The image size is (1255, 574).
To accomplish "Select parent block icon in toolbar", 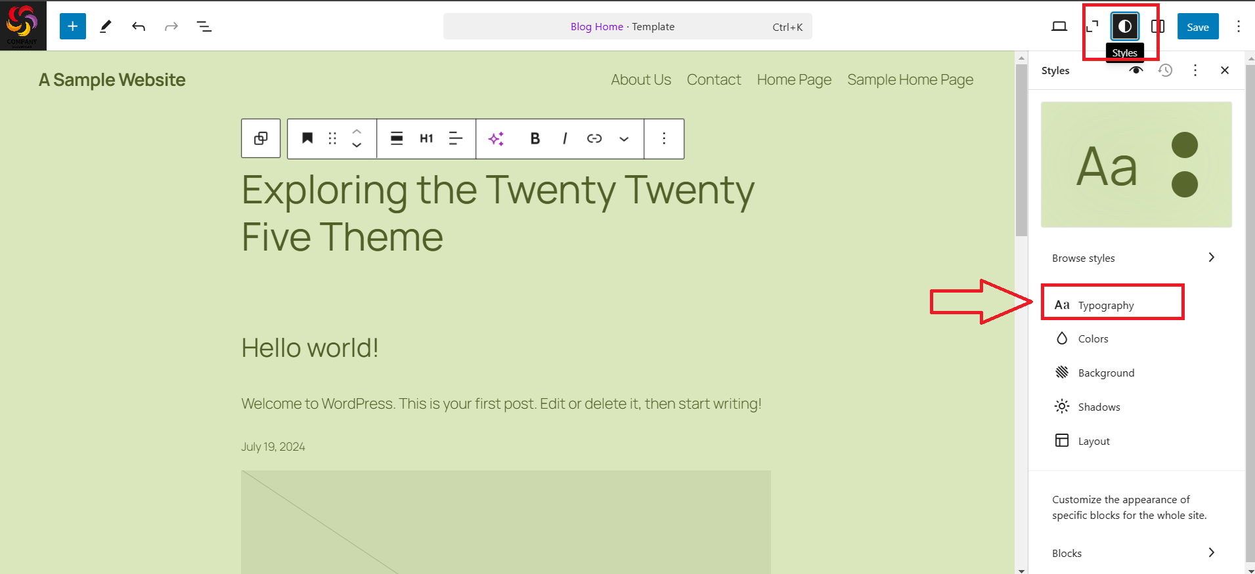I will [x=261, y=138].
